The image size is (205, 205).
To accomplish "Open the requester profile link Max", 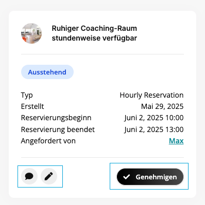I will point(176,141).
